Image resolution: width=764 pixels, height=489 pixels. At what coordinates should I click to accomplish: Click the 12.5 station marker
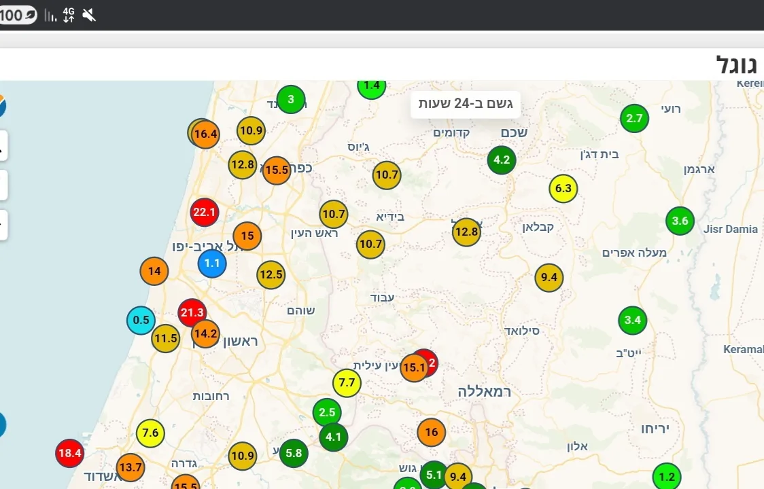(271, 275)
